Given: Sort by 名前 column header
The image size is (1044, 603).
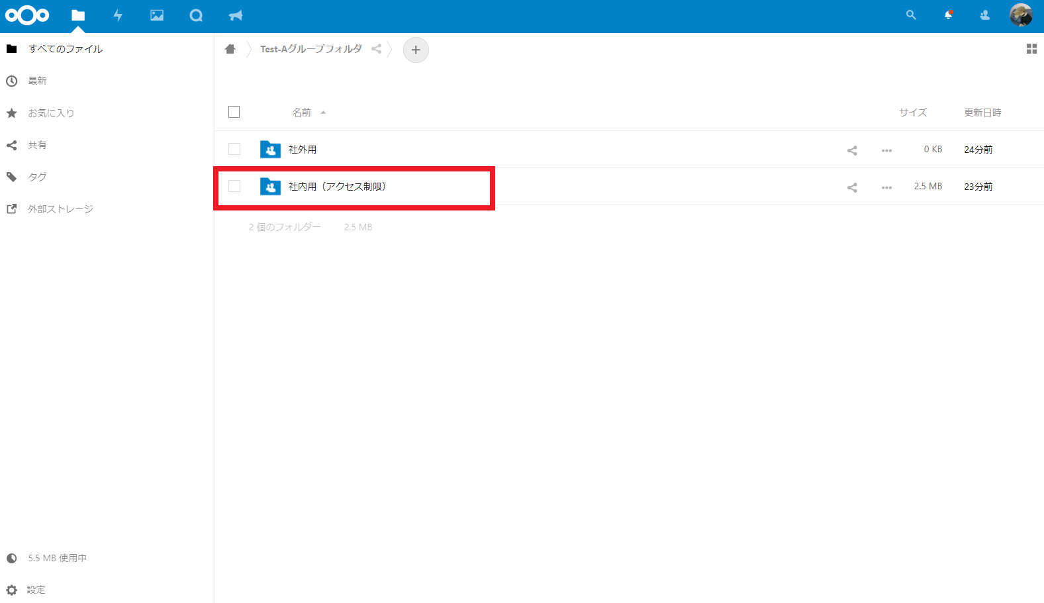Looking at the screenshot, I should (x=302, y=113).
